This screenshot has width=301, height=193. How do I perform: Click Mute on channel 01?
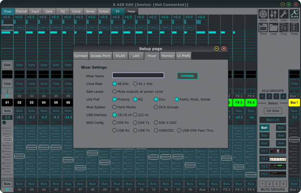[x=7, y=184]
